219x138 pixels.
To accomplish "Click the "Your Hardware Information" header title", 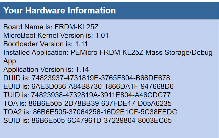I will click(x=60, y=11).
